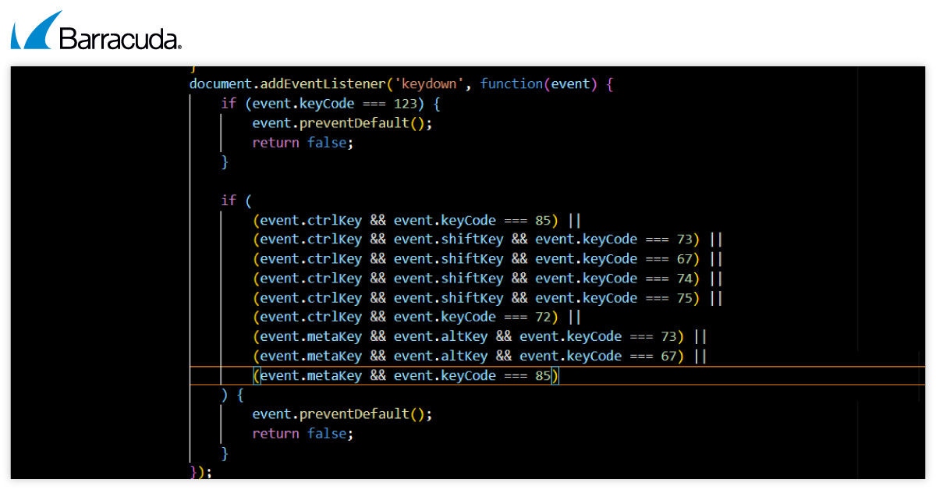
Task: Click the ctrlKey shiftKey keyCode 67 line
Action: tap(487, 259)
